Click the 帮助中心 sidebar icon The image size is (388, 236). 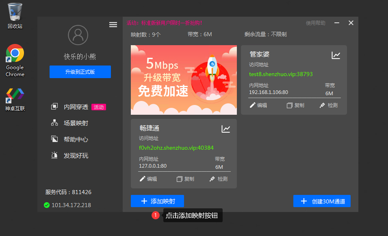(x=54, y=139)
